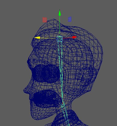
Task: Click the green vertical axis line shaft
Action: (x=60, y=25)
